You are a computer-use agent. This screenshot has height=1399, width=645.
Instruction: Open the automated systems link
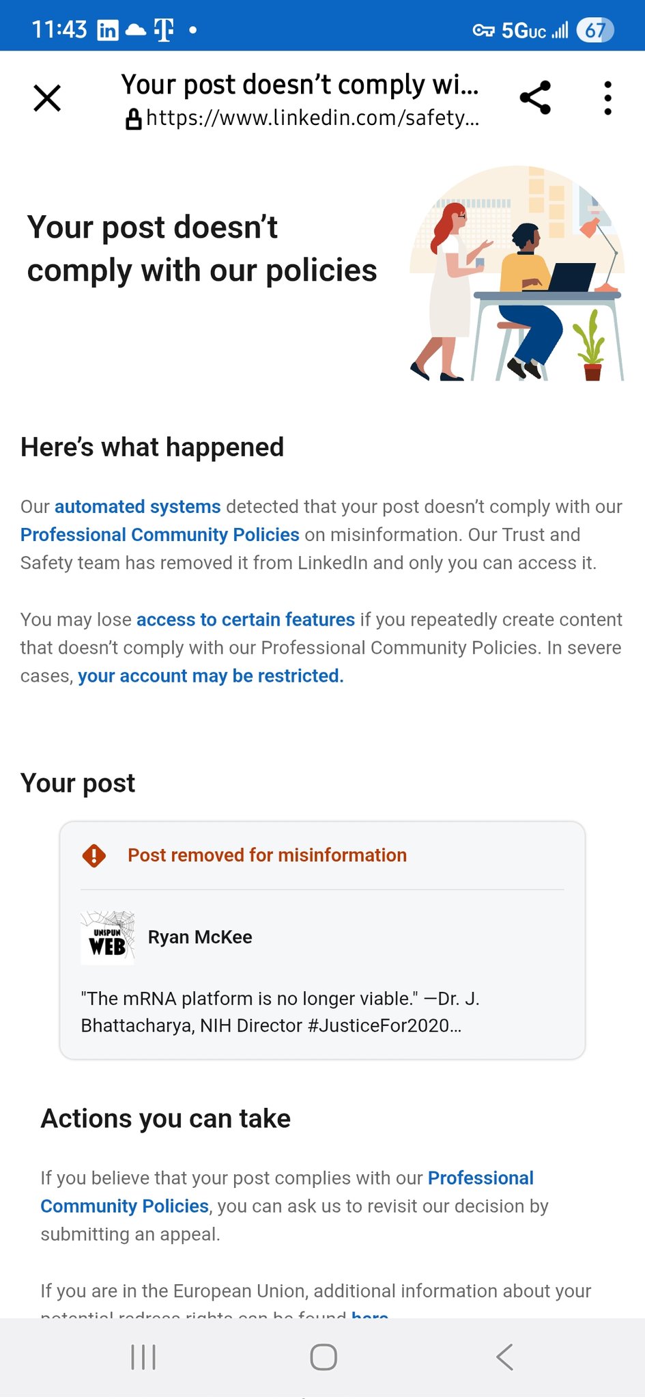[x=137, y=507]
